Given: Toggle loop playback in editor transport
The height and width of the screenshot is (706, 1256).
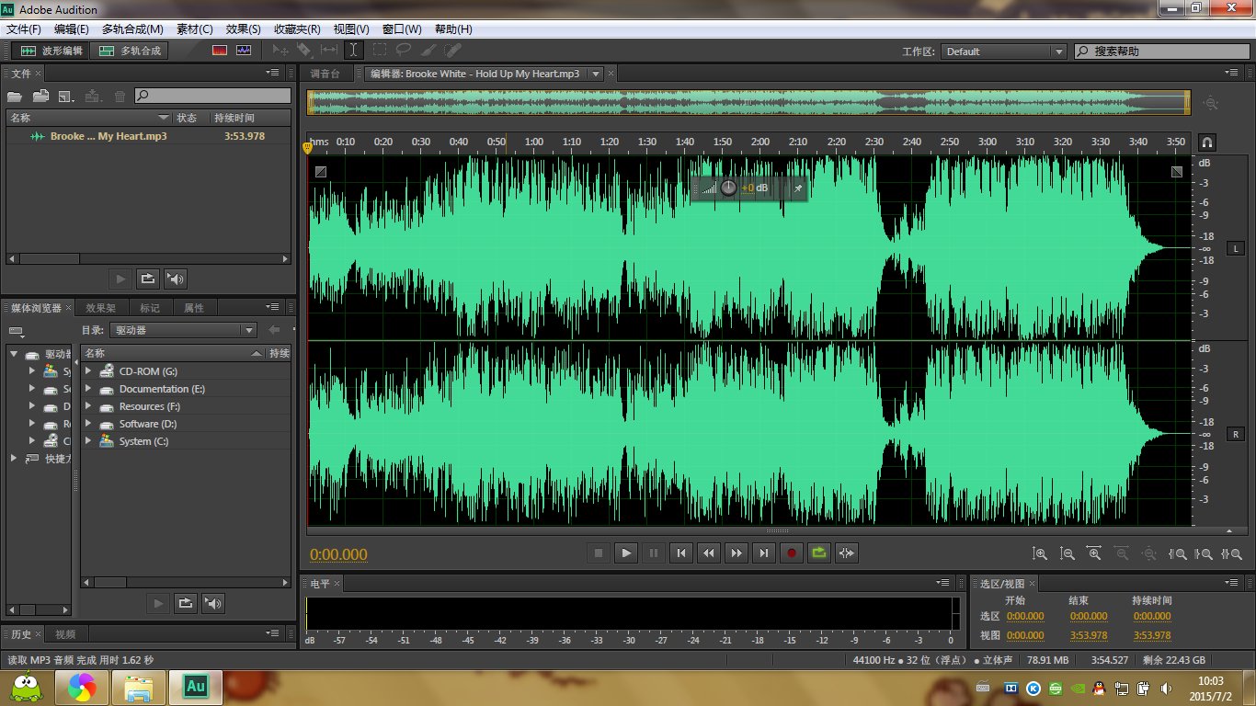Looking at the screenshot, I should click(818, 552).
